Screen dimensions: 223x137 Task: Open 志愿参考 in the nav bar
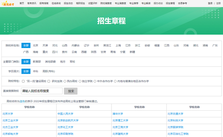pyautogui.click(x=183, y=3)
